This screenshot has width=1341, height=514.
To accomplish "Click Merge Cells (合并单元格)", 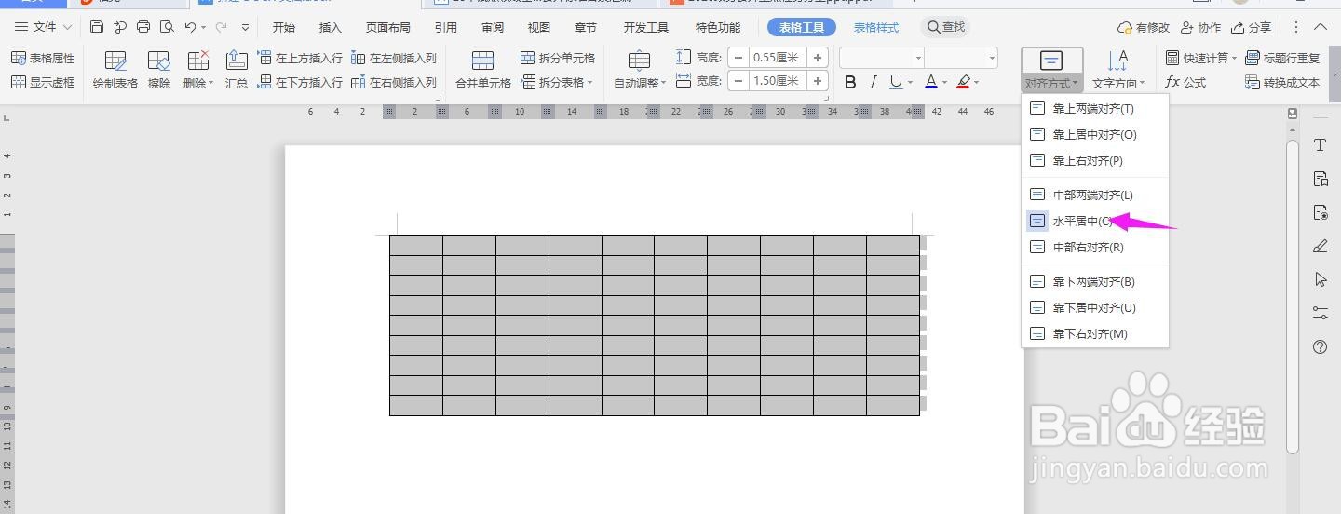I will pyautogui.click(x=483, y=70).
